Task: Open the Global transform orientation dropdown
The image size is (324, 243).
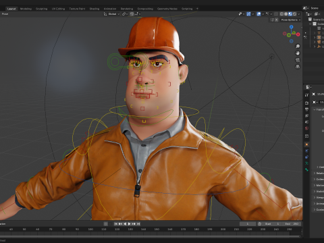Action: click(111, 14)
